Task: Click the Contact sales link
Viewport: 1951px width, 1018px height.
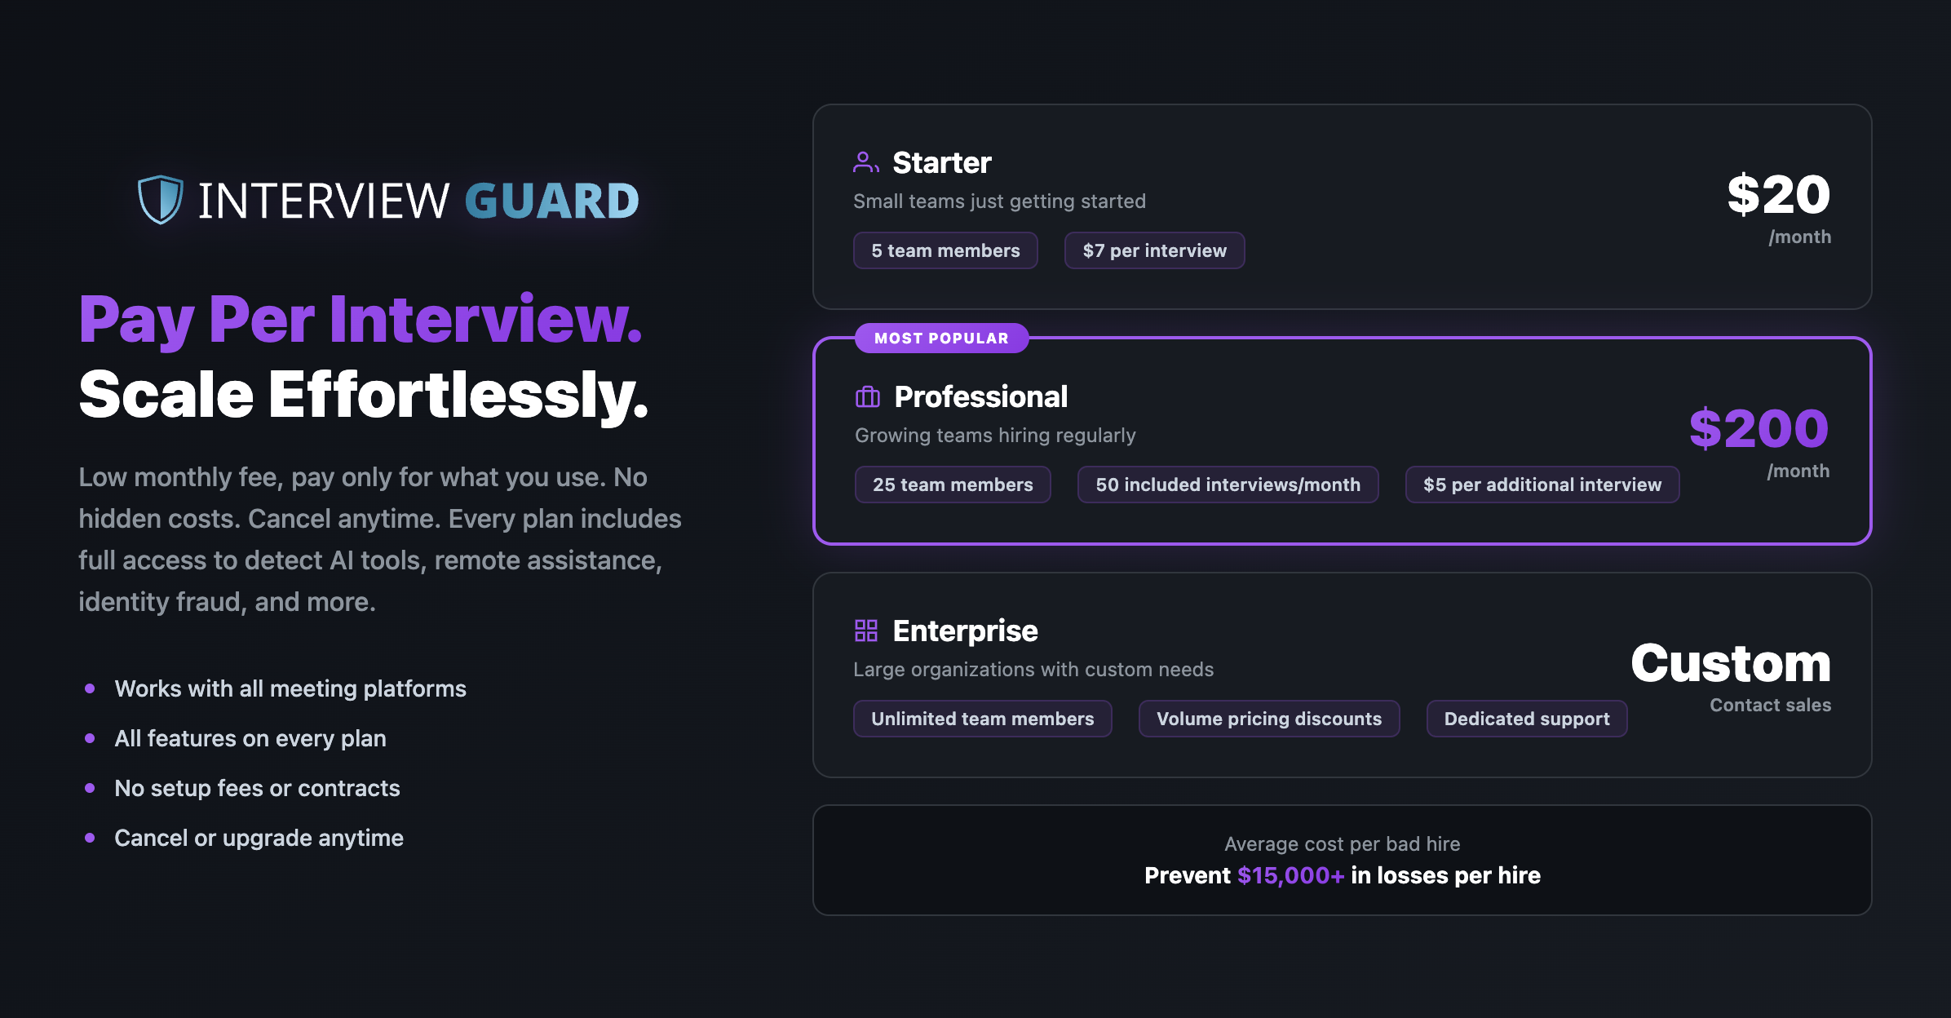Action: point(1770,705)
